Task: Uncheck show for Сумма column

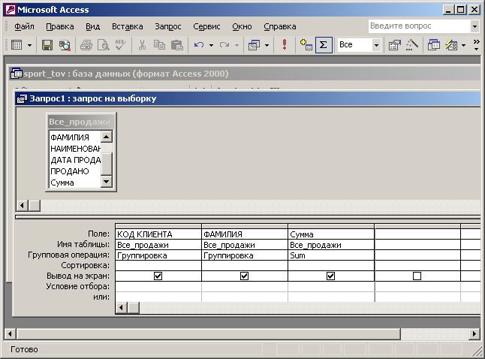Action: [x=330, y=276]
